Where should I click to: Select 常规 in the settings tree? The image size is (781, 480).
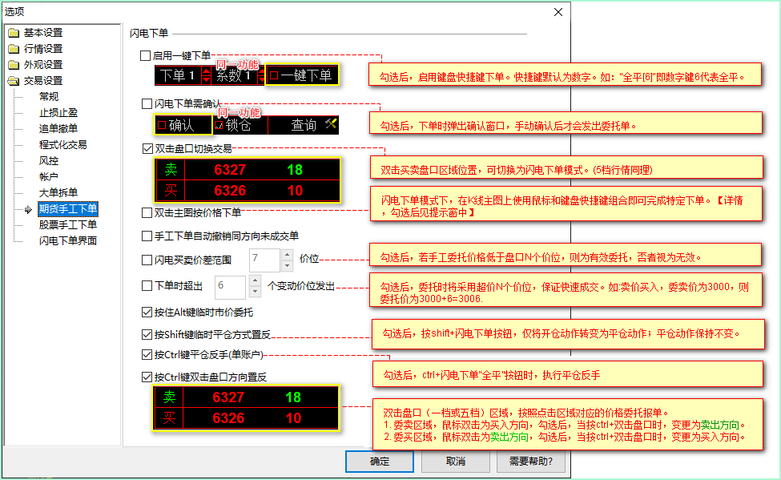coord(49,97)
